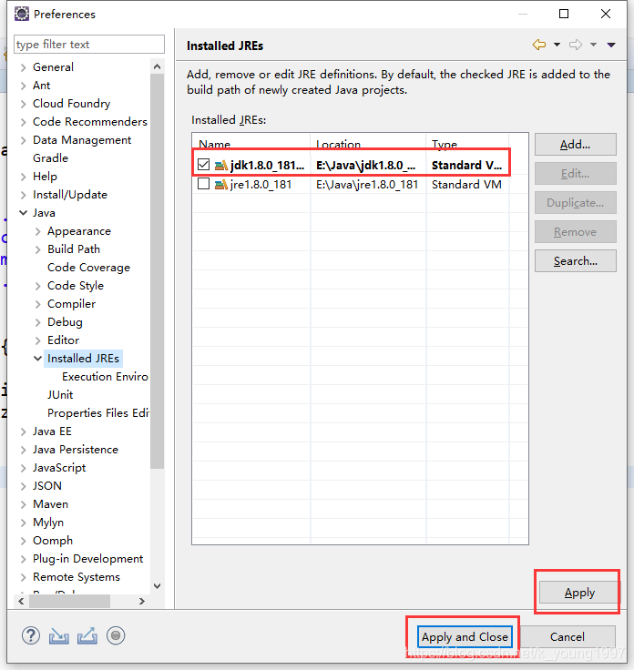Open the back history dropdown arrow
This screenshot has height=670, width=634.
pos(557,45)
